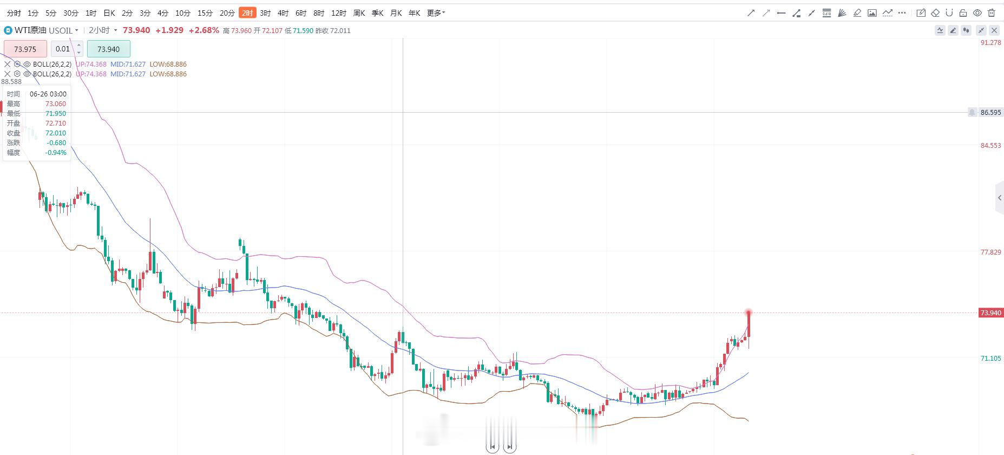The width and height of the screenshot is (1004, 455).
Task: Switch to the 1分 timeframe
Action: click(33, 13)
